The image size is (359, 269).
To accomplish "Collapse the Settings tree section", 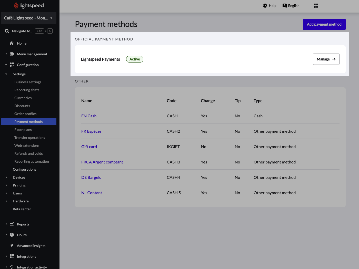I will tap(6, 74).
